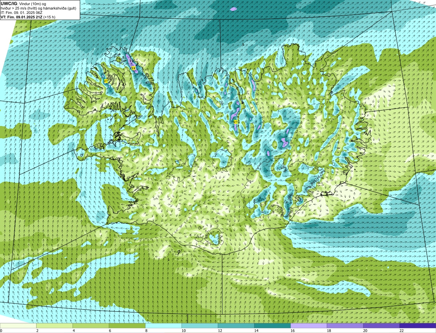The height and width of the screenshot is (333, 436).
Task: Click the 6–8 m/s olive green legend swatch
Action: pos(127,326)
